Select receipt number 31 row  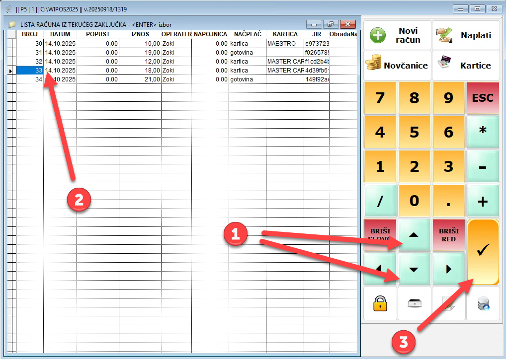click(30, 52)
